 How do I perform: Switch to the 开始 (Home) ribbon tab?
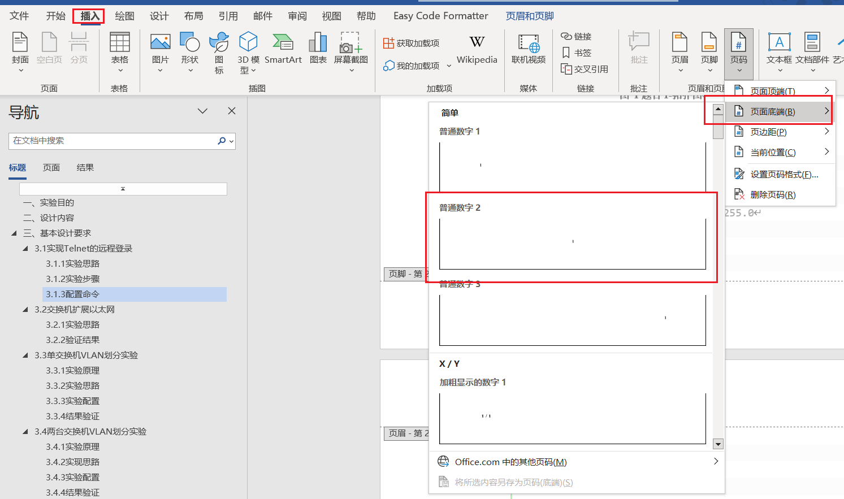(x=55, y=16)
